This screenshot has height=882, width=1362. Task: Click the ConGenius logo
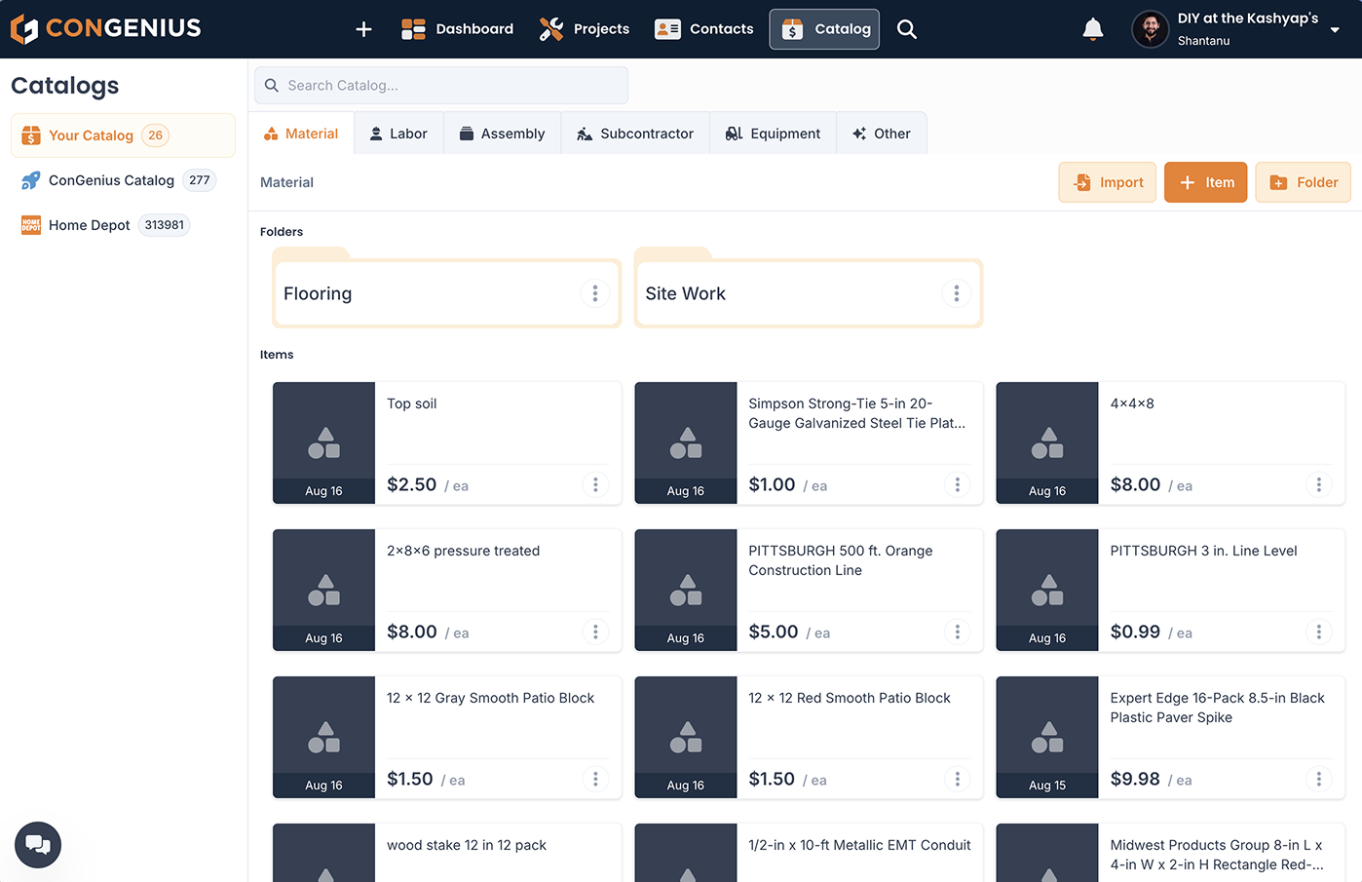coord(106,28)
